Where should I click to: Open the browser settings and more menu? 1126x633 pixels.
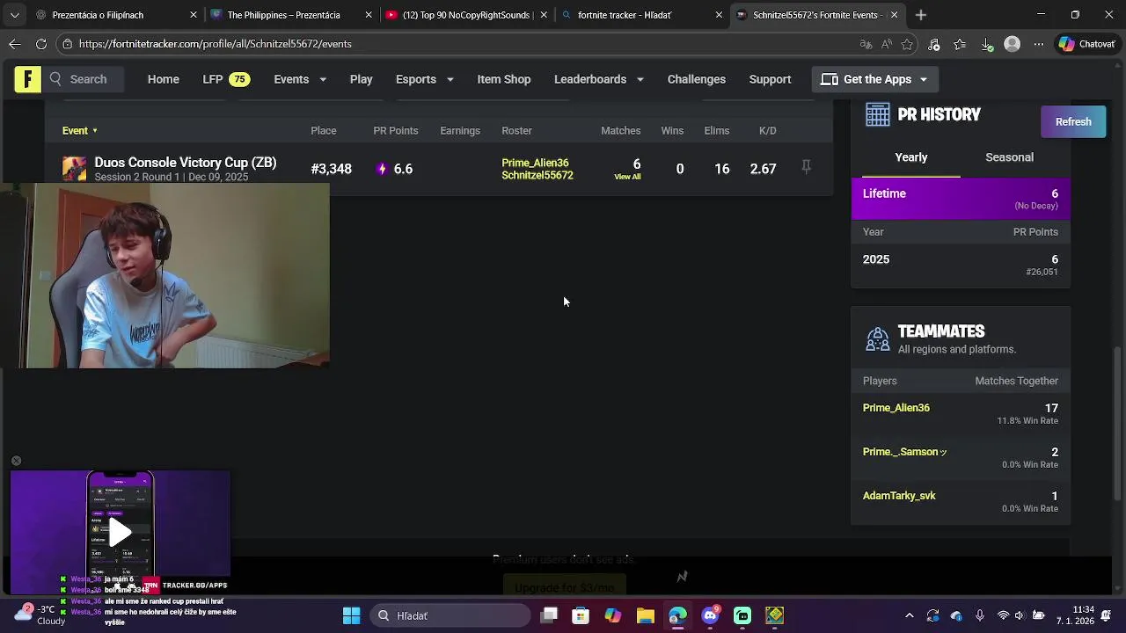coord(1039,44)
